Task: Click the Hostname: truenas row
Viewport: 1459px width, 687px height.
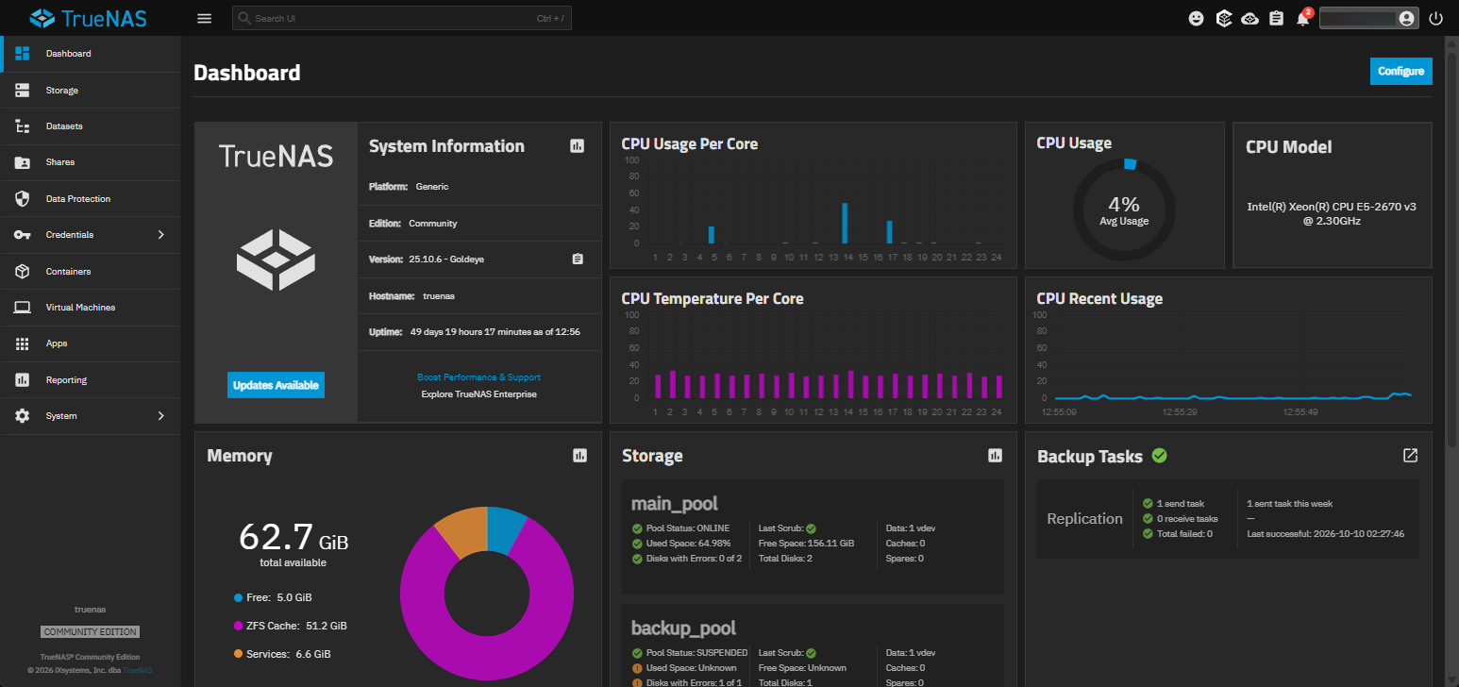Action: tap(479, 295)
